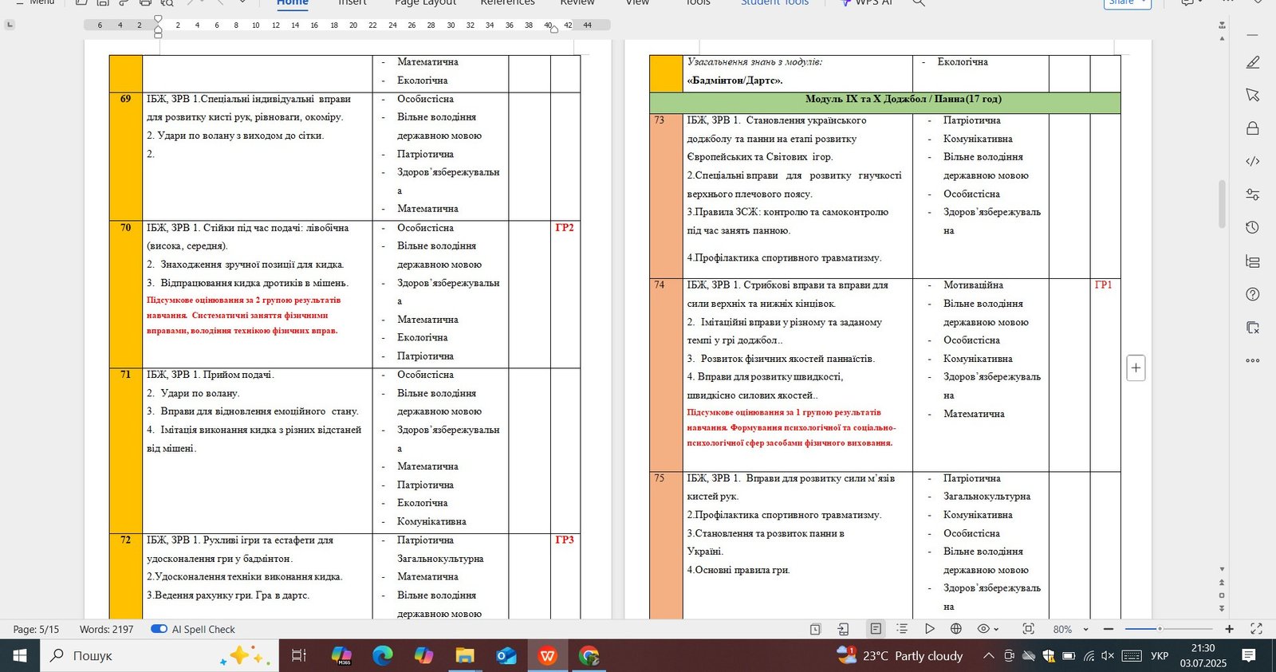Open the sliders settings panel in sidebar

(x=1253, y=195)
